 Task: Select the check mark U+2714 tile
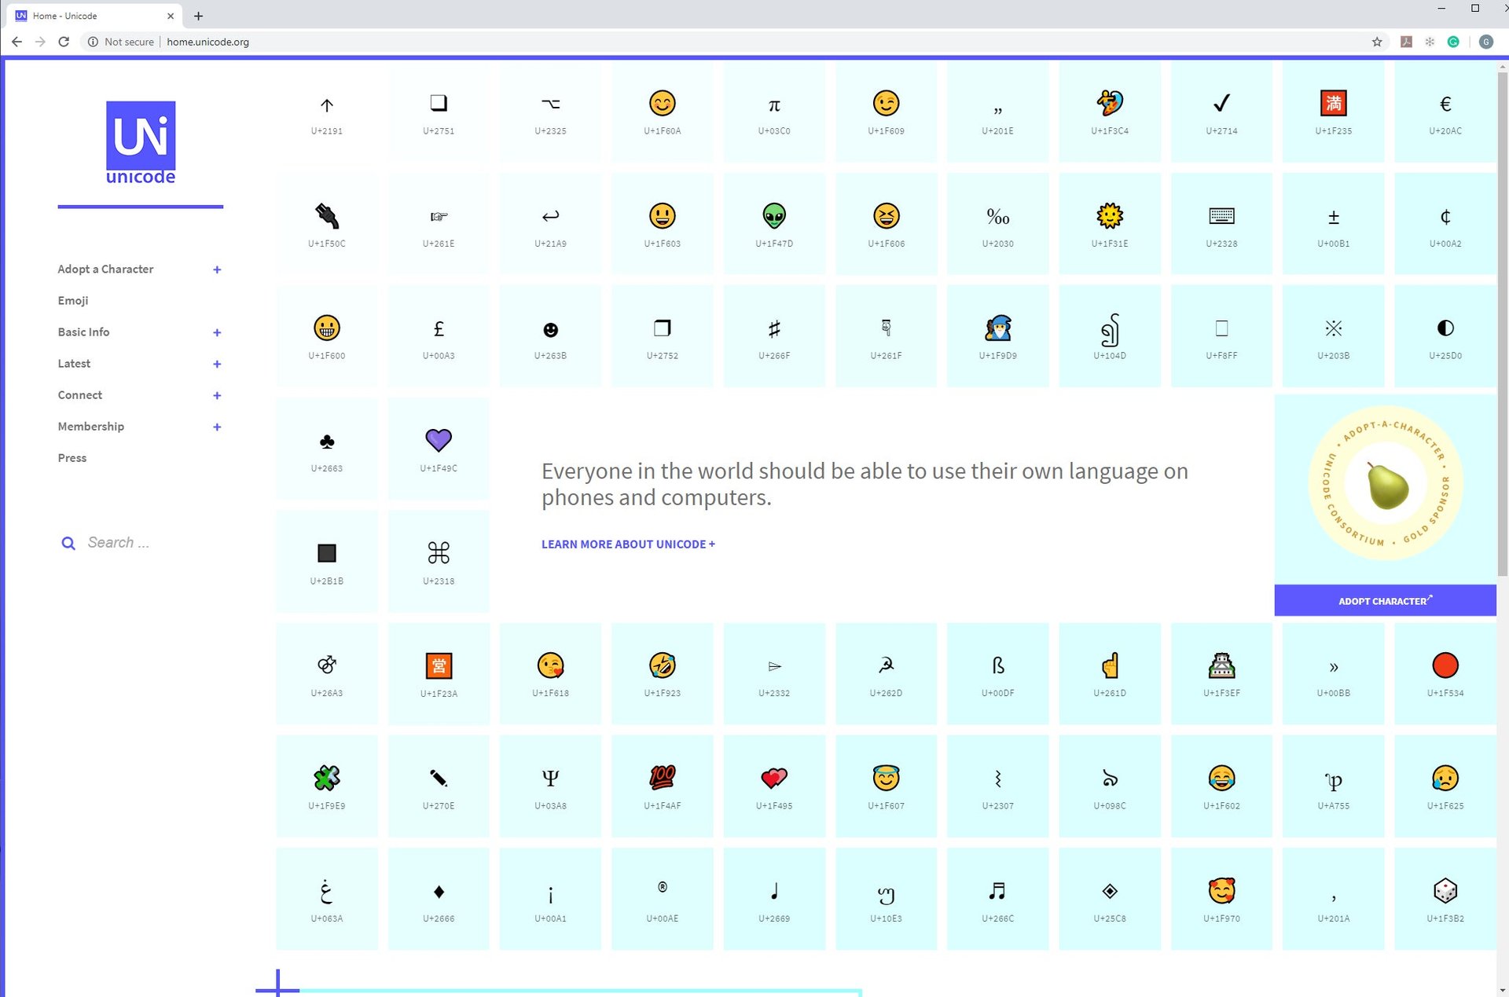click(1221, 112)
